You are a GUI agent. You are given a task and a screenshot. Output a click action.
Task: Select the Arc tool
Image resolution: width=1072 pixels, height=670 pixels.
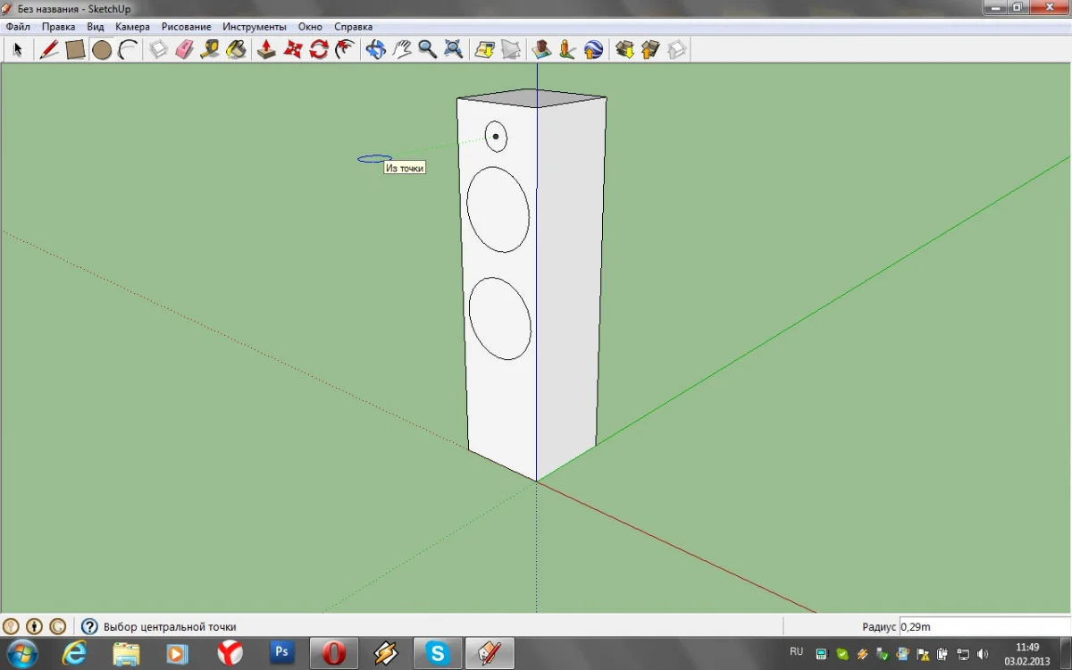[x=128, y=49]
